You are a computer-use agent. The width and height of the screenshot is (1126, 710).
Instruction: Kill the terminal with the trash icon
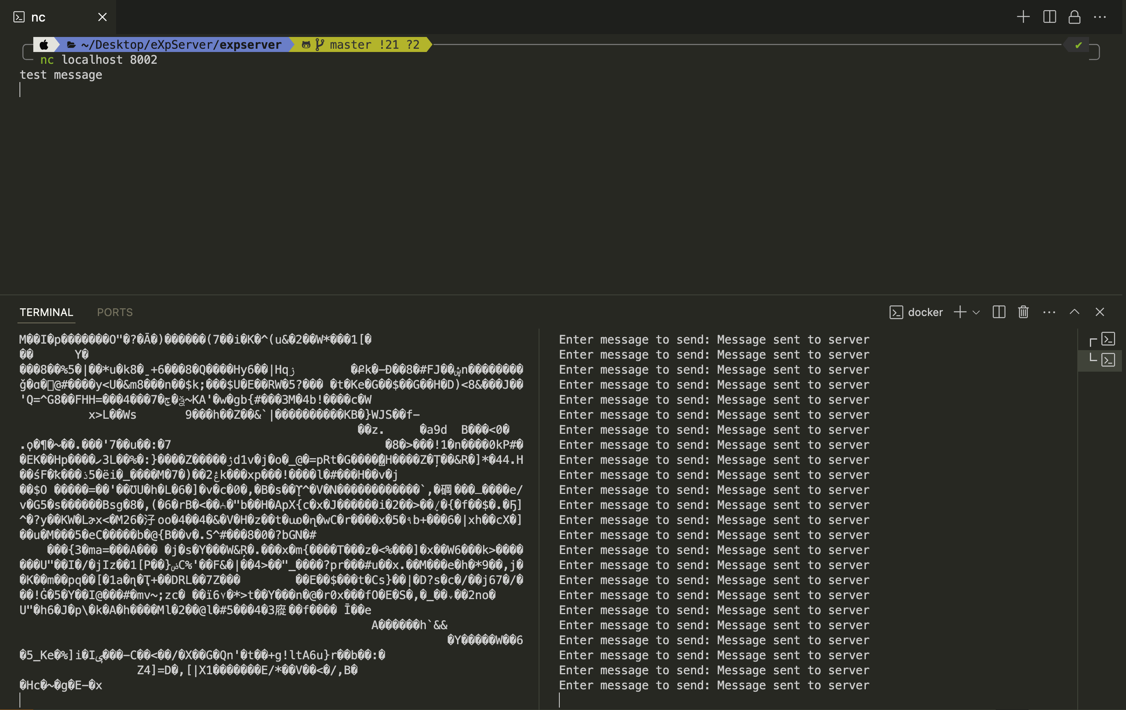[1023, 312]
